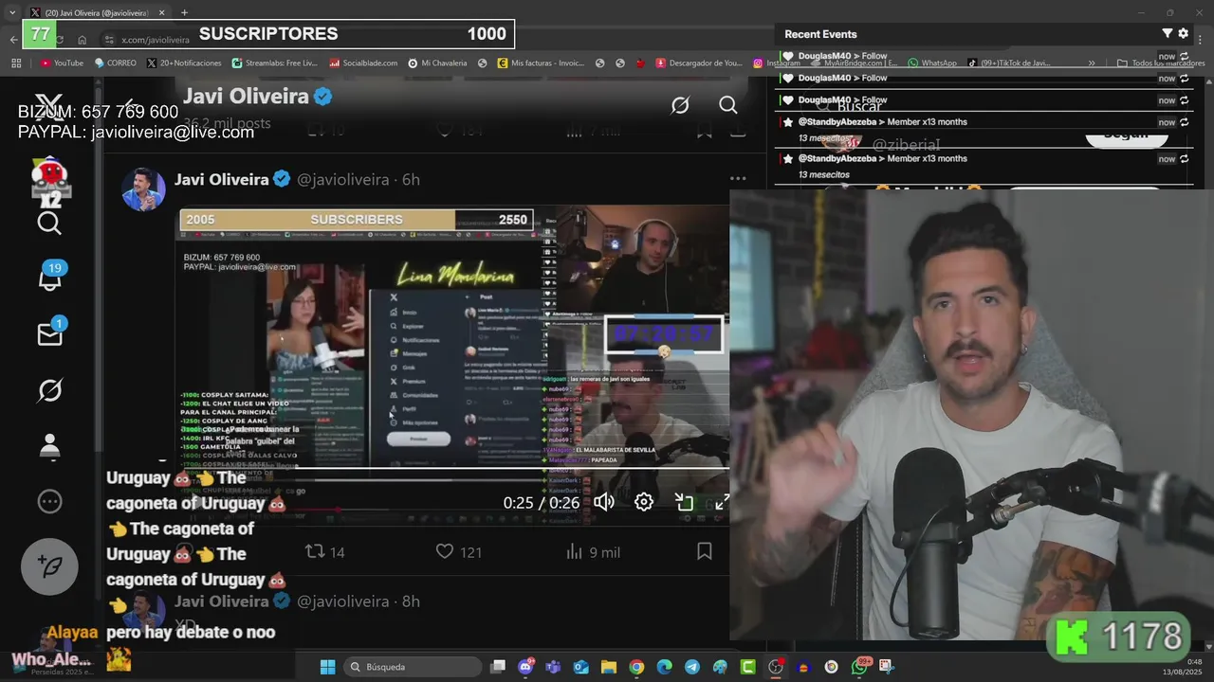Open OBS Studio from the taskbar
This screenshot has width=1214, height=682.
tap(776, 667)
